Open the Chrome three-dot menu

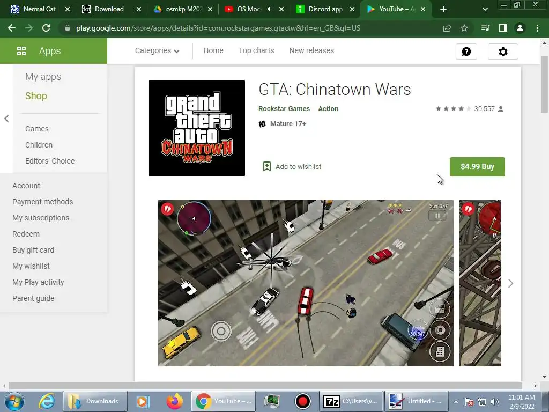click(x=537, y=28)
